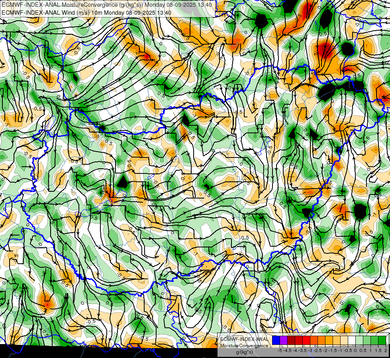Click the MoistureConvergence title line at top
The image size is (390, 358).
(107, 5)
